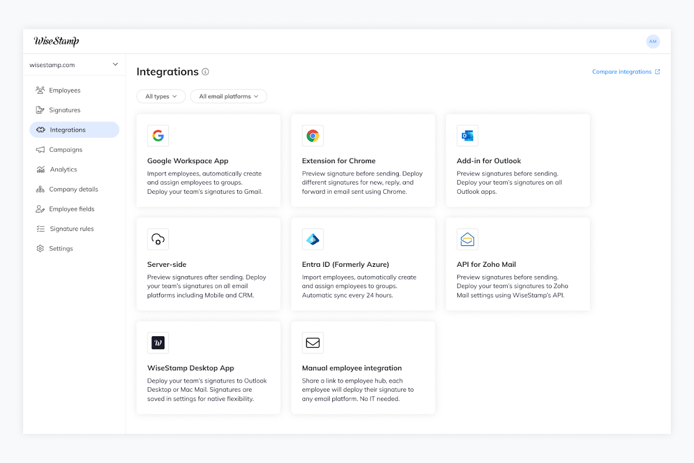Click the Integrations page heading
This screenshot has width=694, height=463.
pyautogui.click(x=167, y=72)
